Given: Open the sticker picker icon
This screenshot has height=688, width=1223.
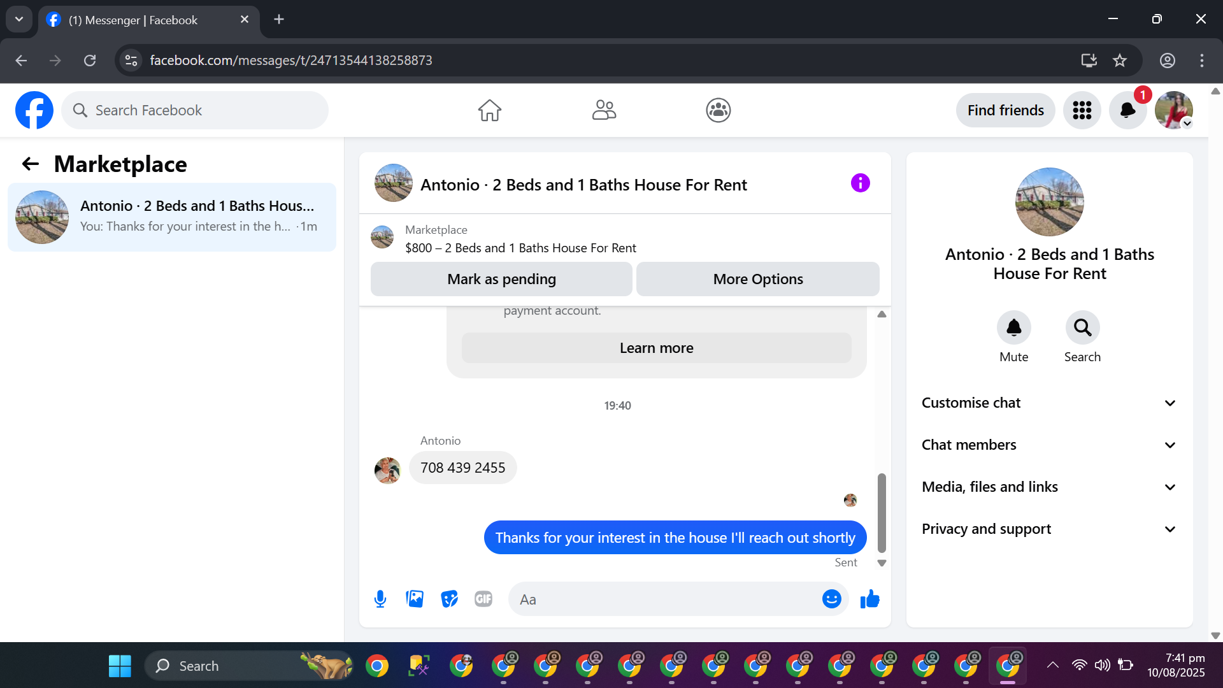Looking at the screenshot, I should click(449, 599).
